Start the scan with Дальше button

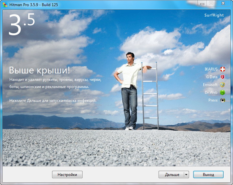(171, 174)
